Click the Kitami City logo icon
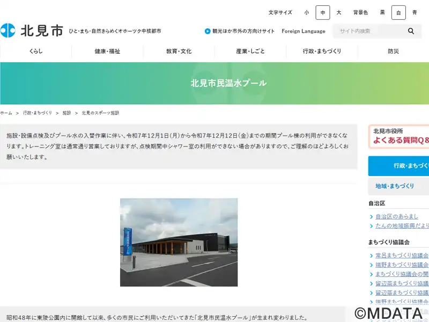This screenshot has height=322, width=429. pos(8,31)
